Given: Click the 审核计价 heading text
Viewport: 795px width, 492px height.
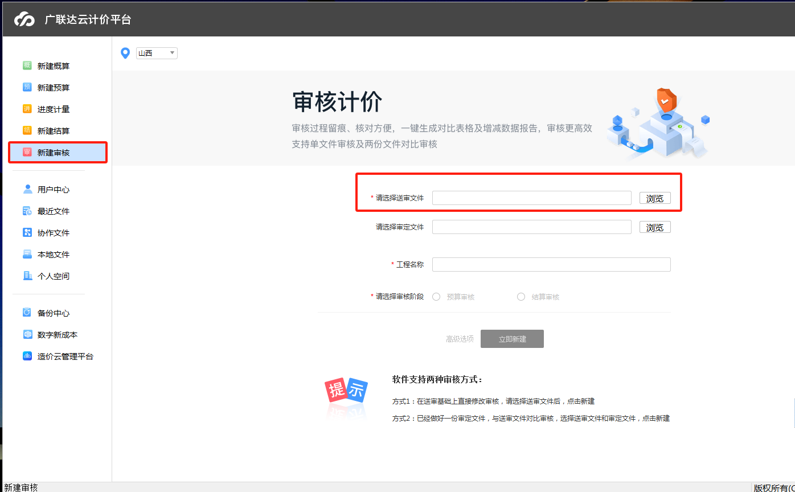Looking at the screenshot, I should (x=337, y=102).
